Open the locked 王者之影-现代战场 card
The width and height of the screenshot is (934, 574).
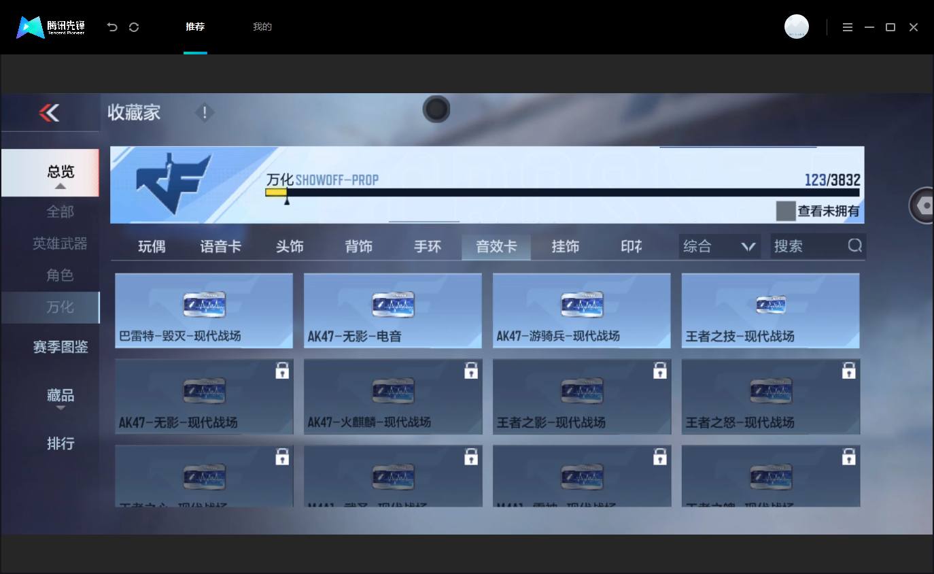click(582, 396)
